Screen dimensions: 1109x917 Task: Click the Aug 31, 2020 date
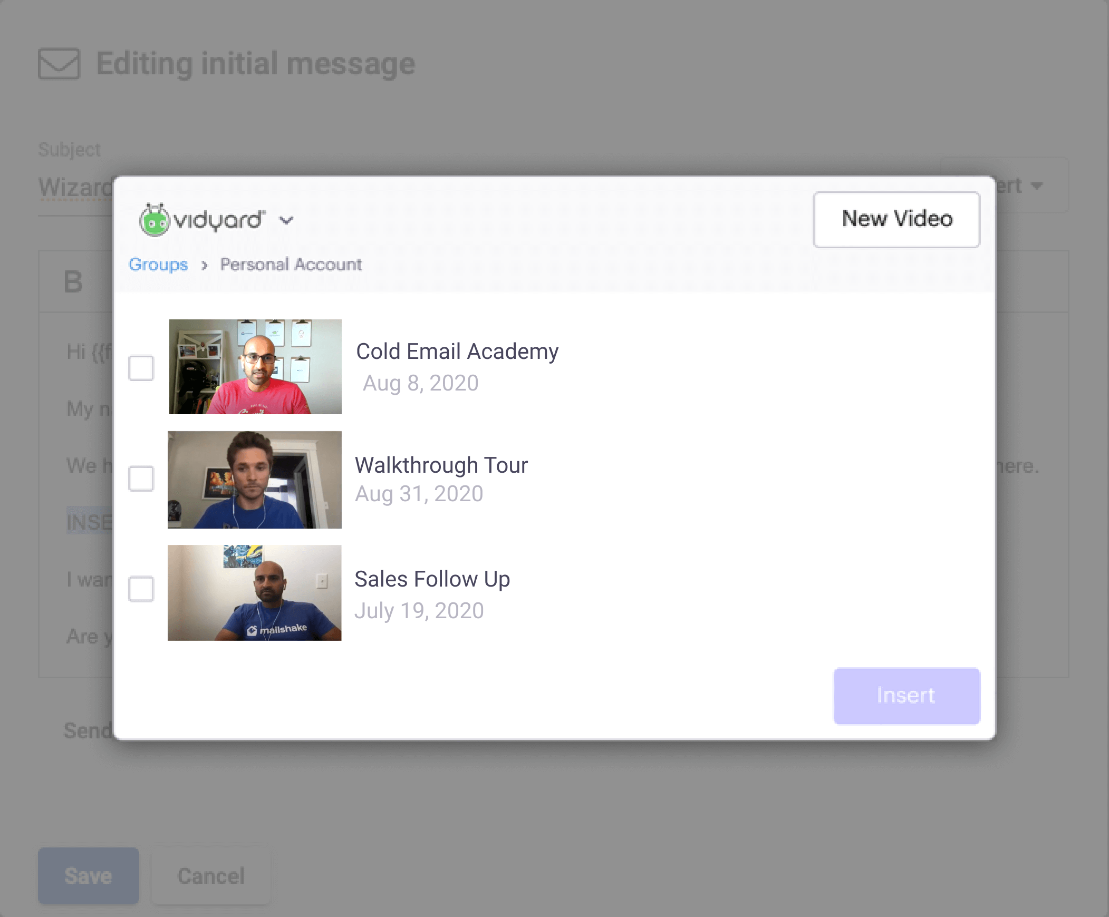click(419, 494)
